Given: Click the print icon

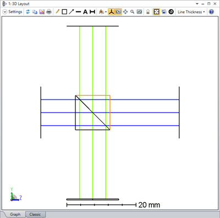Looking at the screenshot, I should 49,12.
